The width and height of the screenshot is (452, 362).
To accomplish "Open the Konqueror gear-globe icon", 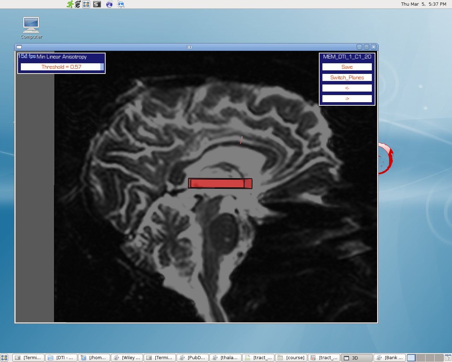I will click(121, 4).
